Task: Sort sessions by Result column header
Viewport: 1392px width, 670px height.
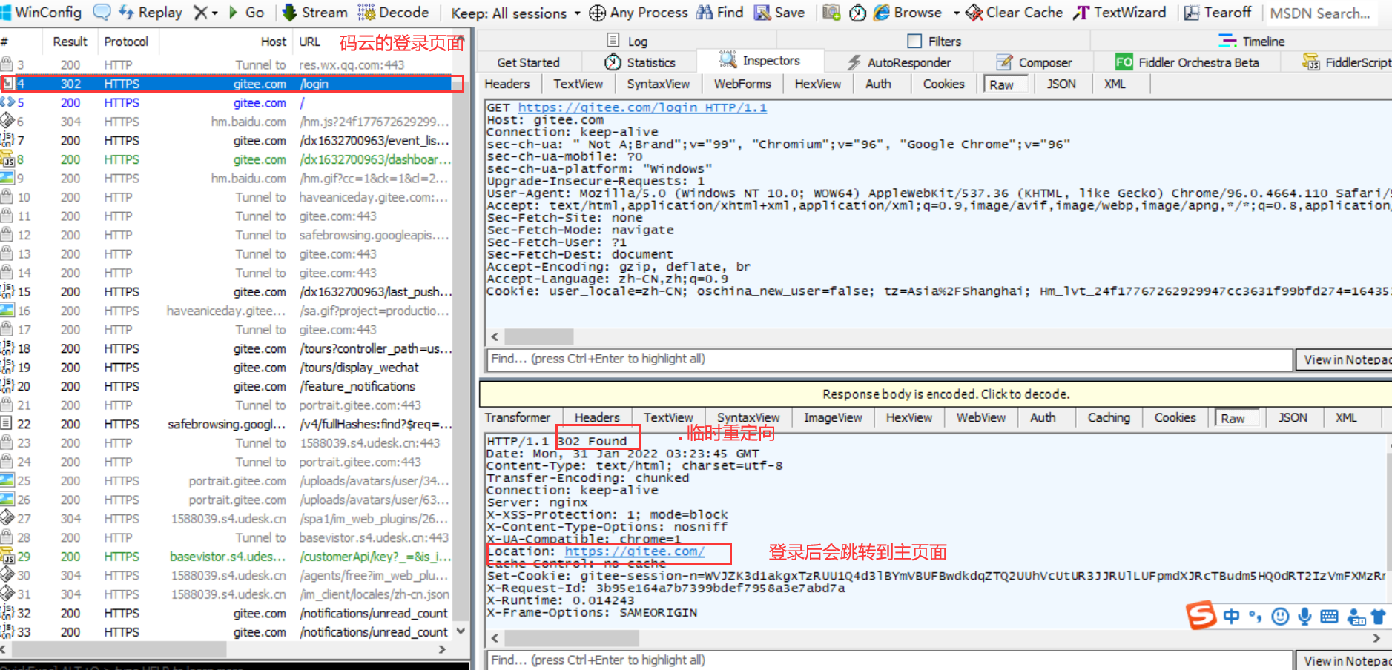Action: (70, 42)
